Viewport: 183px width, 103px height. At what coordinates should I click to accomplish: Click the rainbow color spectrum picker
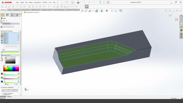(x=11, y=68)
